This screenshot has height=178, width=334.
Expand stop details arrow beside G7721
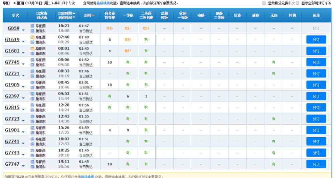(x=23, y=75)
